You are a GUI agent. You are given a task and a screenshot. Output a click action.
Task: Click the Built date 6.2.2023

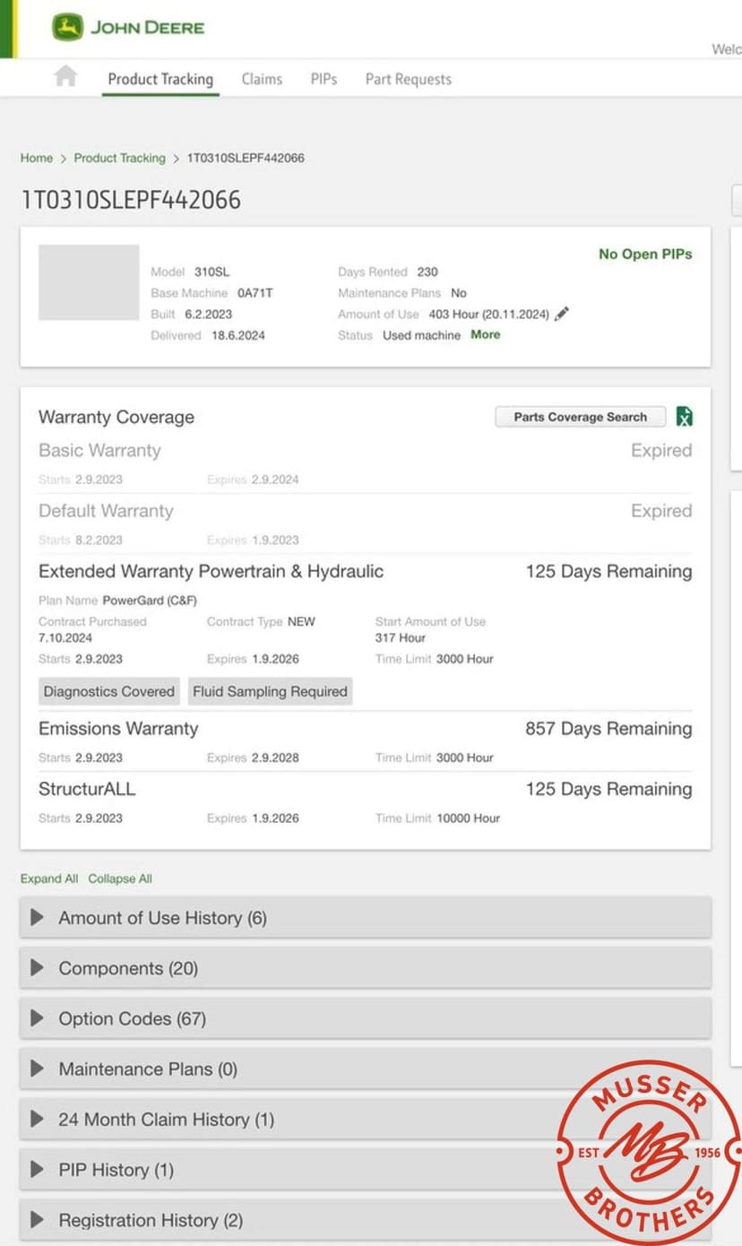(x=209, y=314)
